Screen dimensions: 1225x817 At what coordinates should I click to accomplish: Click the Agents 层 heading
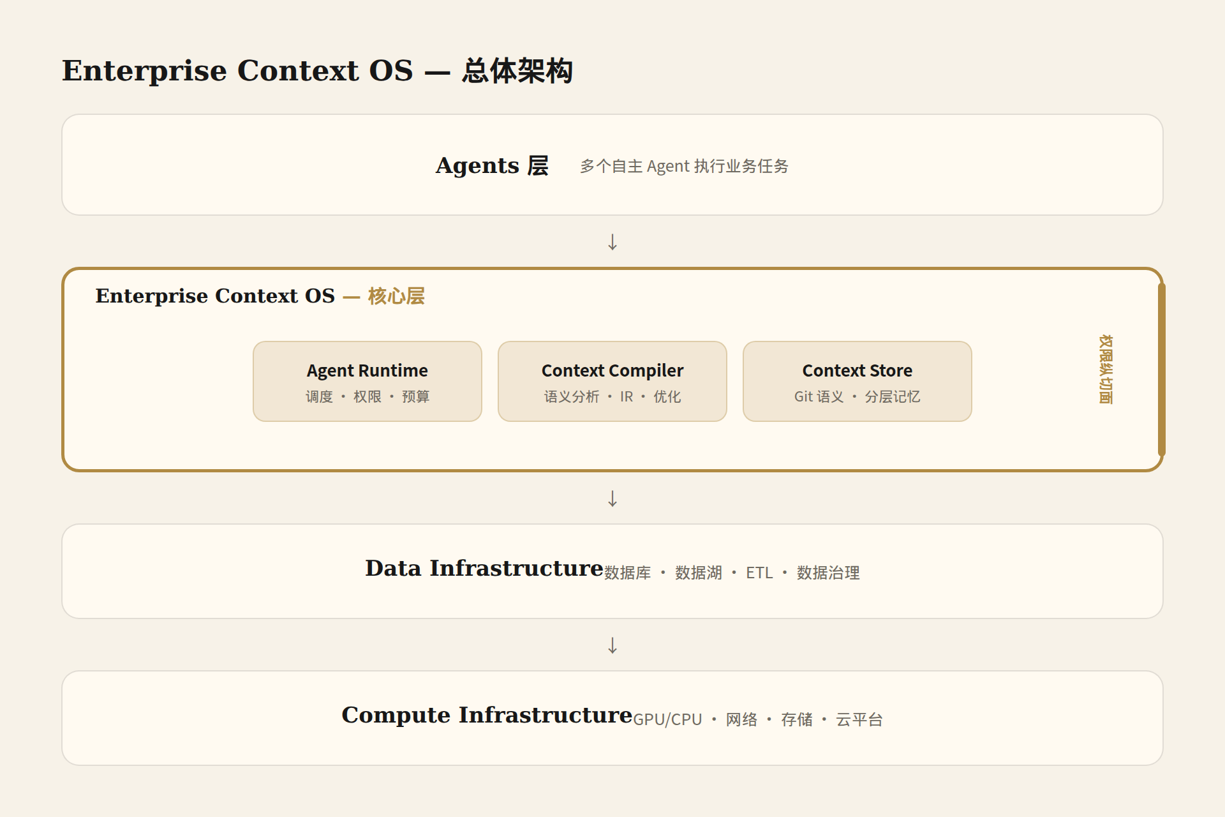[492, 165]
